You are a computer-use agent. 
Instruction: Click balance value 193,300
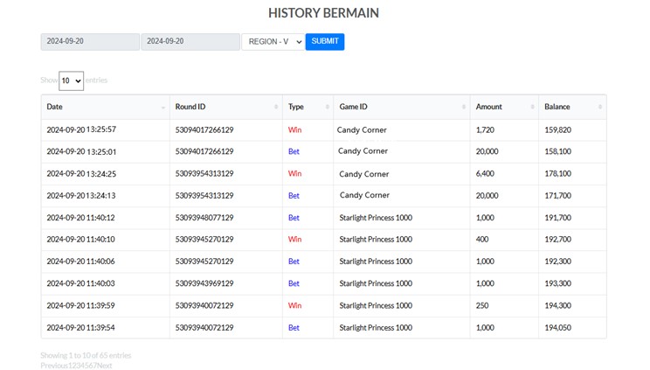click(558, 283)
